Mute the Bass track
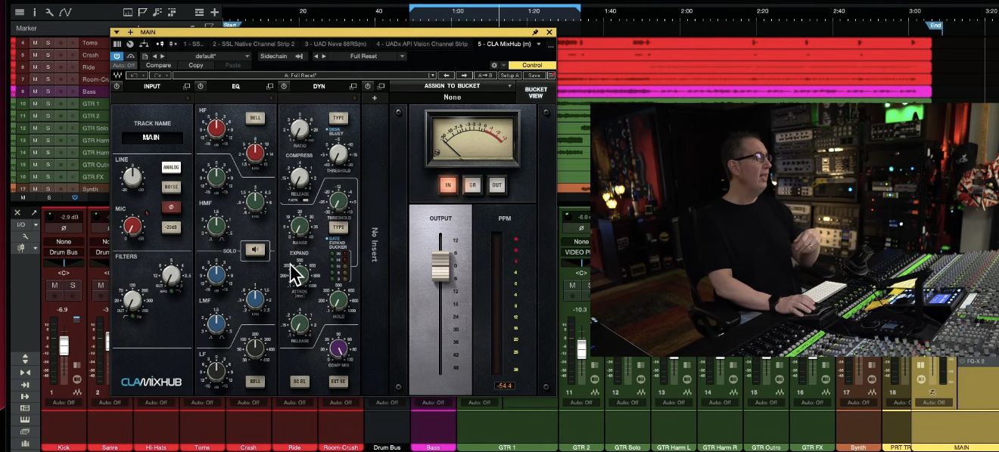This screenshot has width=999, height=452. 34,91
